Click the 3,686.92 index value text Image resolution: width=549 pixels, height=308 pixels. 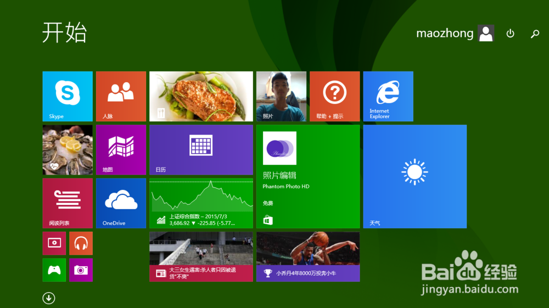pyautogui.click(x=180, y=223)
